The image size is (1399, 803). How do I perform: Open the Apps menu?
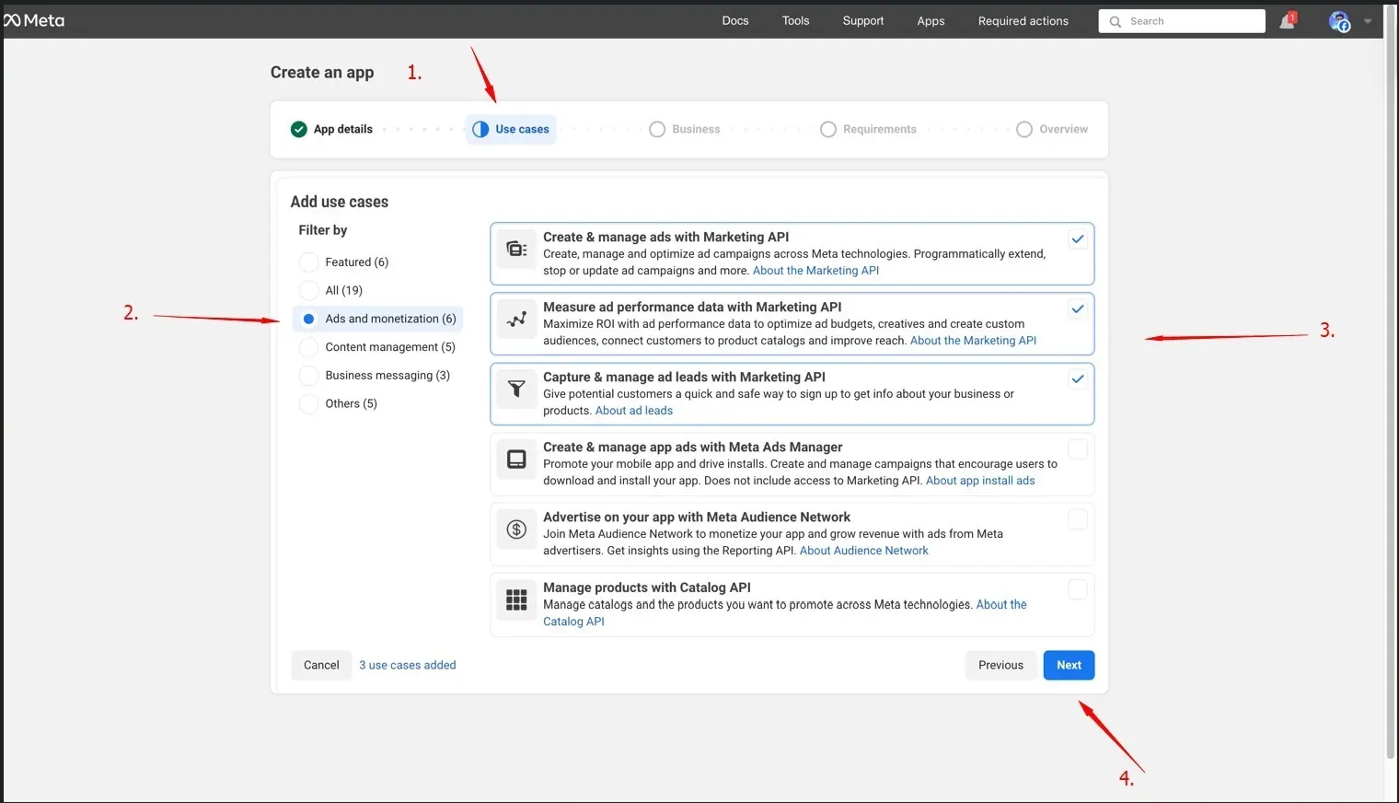[x=931, y=21]
